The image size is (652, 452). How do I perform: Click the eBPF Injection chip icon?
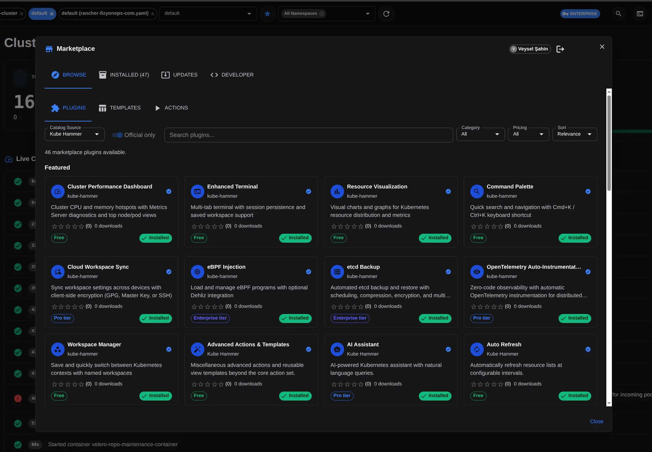(x=197, y=272)
